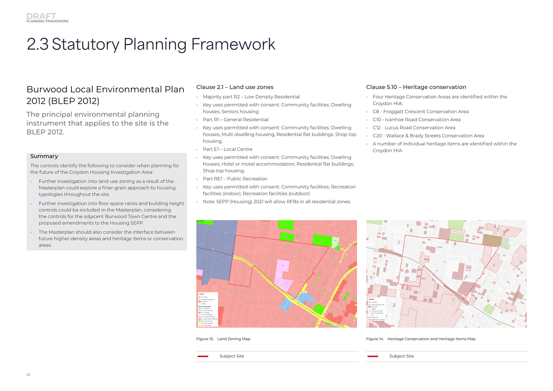Click the Summary box heading
The height and width of the screenshot is (391, 553).
coord(44,156)
